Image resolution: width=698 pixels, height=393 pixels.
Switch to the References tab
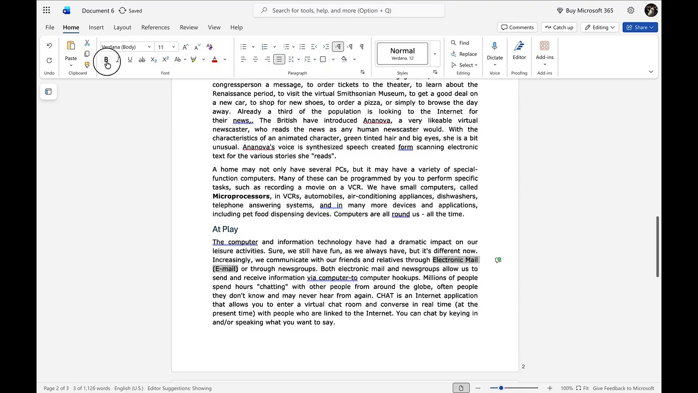coord(155,27)
